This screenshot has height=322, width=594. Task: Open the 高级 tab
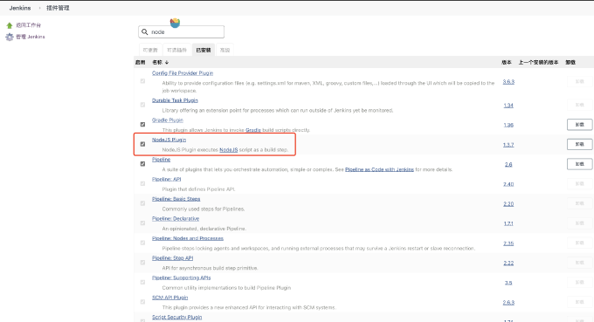pos(225,50)
